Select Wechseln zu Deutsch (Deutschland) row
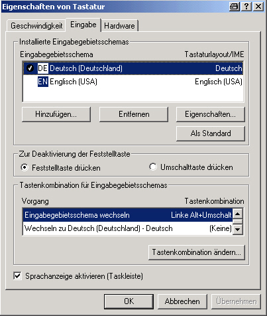This screenshot has width=267, height=316. coord(128,228)
